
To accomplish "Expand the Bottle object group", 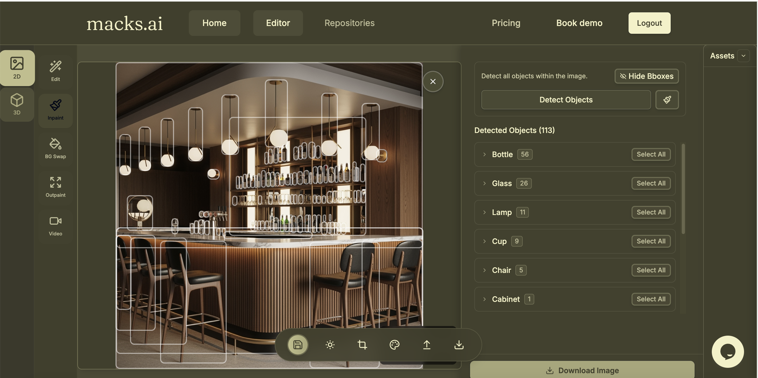I will click(x=484, y=154).
